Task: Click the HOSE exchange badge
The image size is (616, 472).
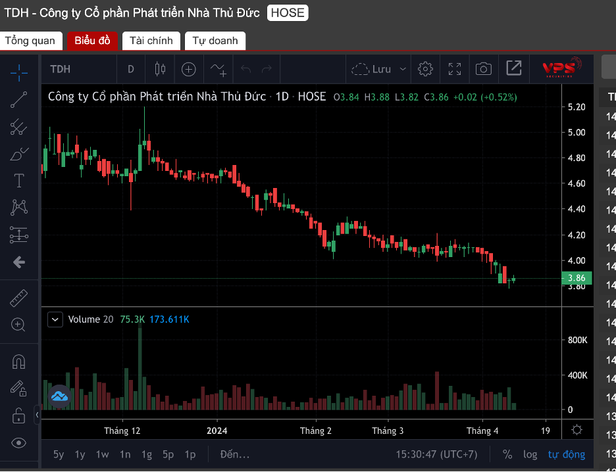Action: 288,13
